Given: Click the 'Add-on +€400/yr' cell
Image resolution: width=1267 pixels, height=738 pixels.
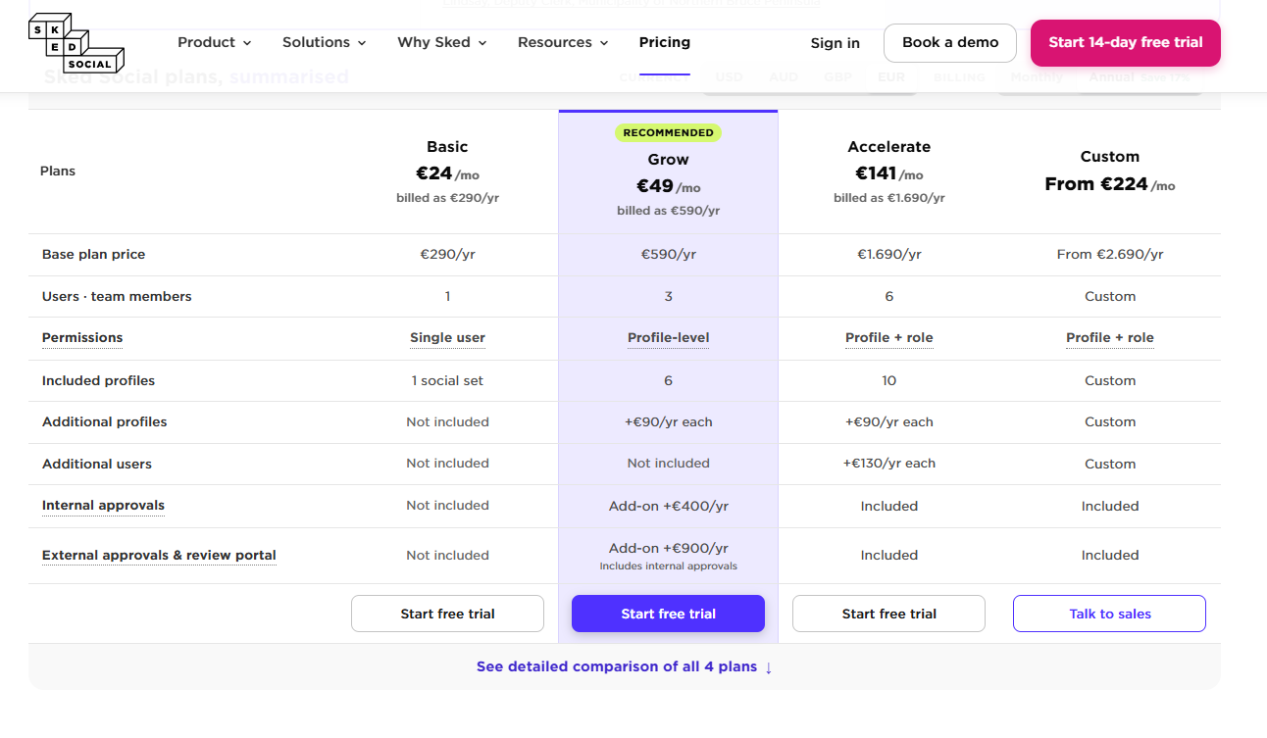Looking at the screenshot, I should [668, 506].
